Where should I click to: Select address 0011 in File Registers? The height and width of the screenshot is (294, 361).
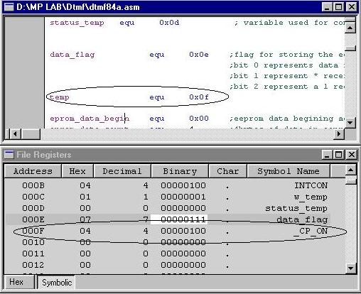coord(33,254)
